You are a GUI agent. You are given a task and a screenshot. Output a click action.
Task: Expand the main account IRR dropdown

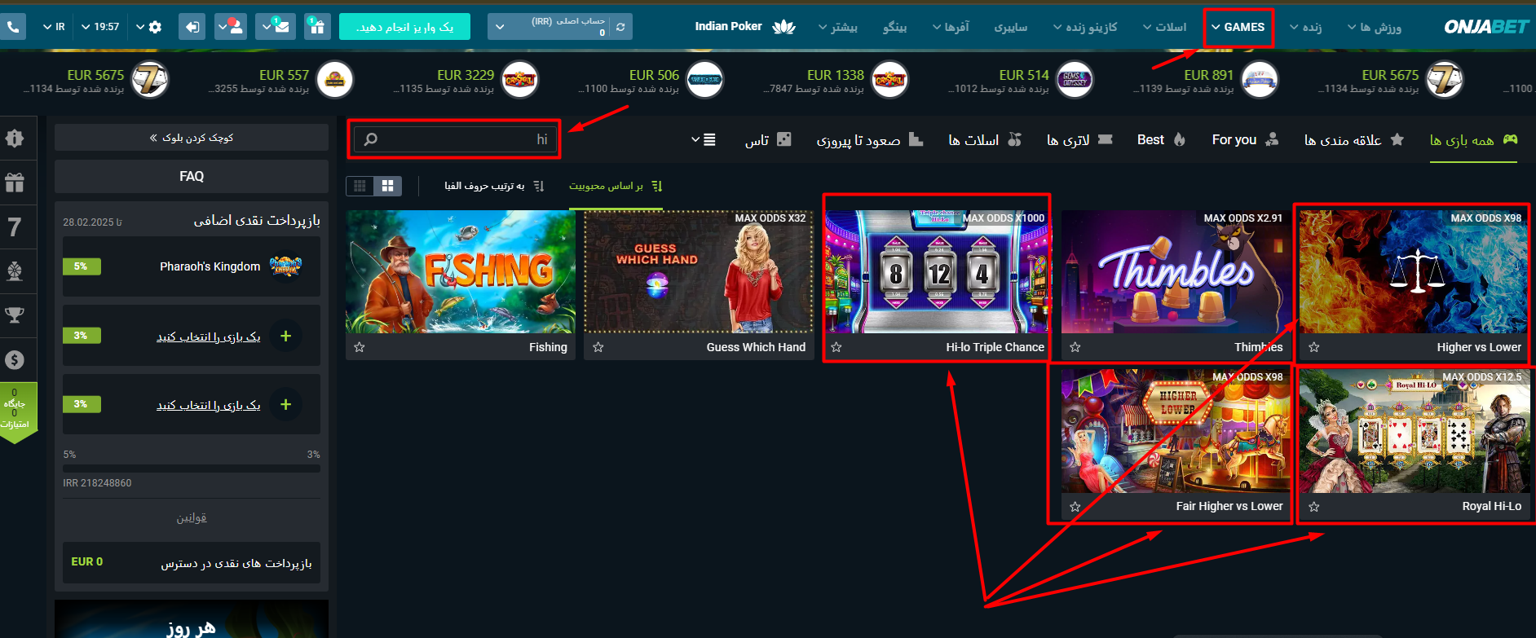(x=500, y=27)
